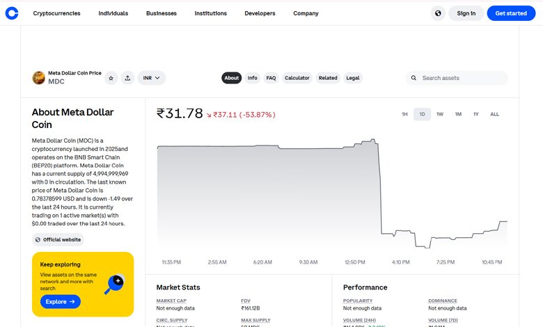The height and width of the screenshot is (327, 543).
Task: Open the INR currency dropdown
Action: 151,78
